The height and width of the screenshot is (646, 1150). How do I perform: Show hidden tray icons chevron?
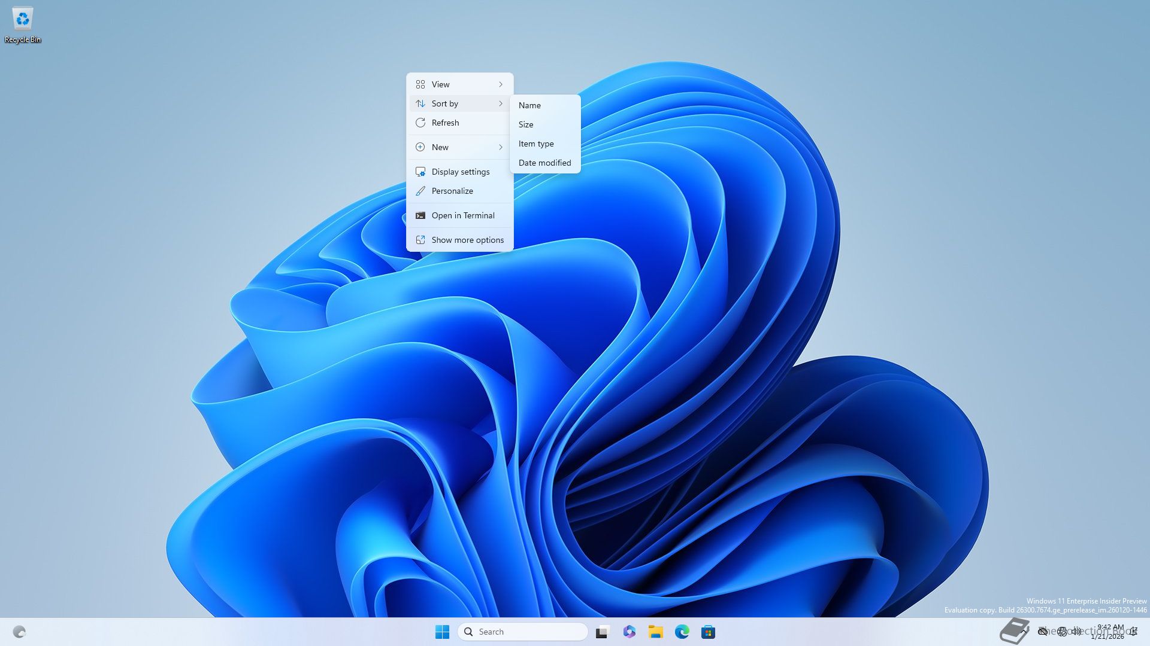click(1024, 632)
